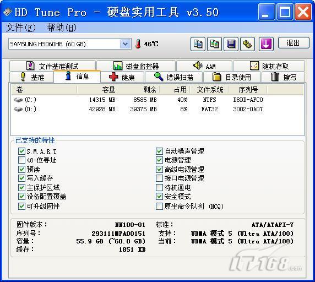Toggle the 待机通电 checkbox
315x282 pixels.
pyautogui.click(x=159, y=187)
